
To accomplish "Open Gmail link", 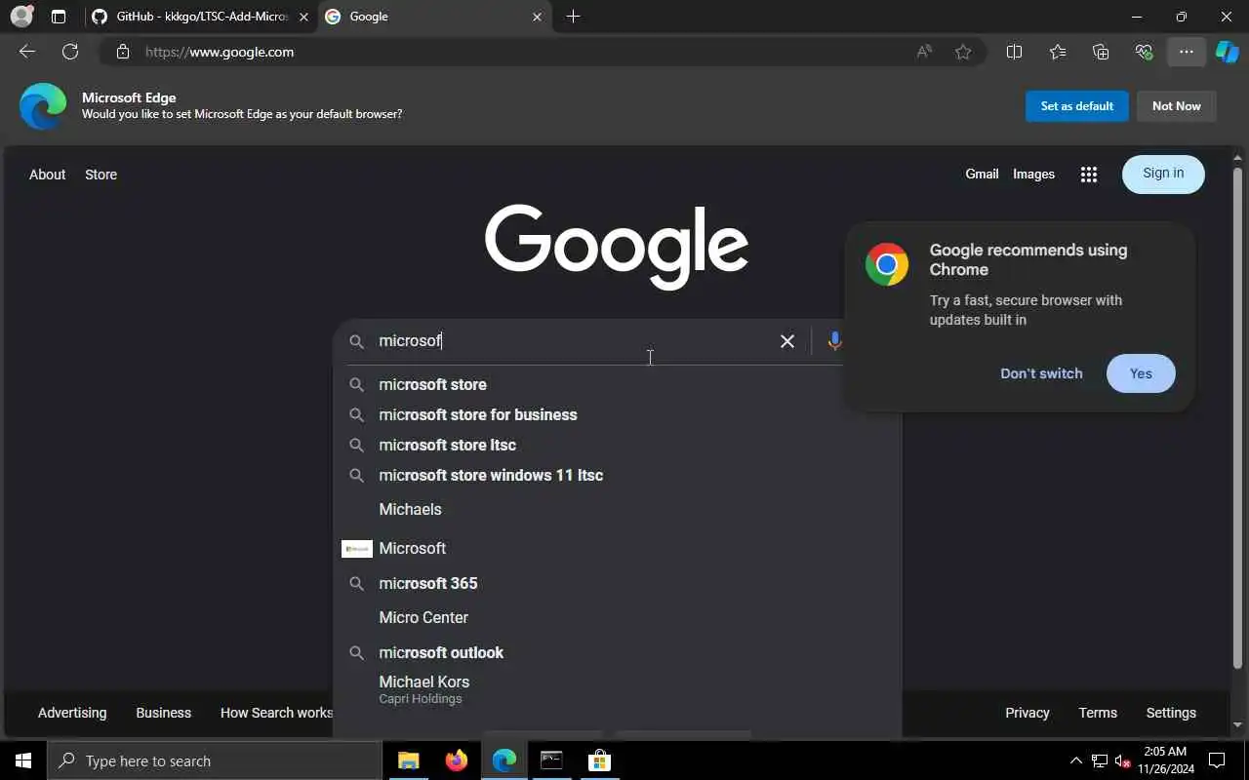I will pos(982,174).
